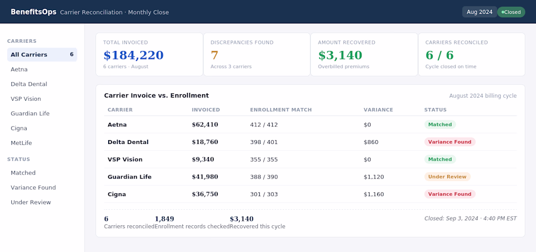
Task: Click the $18,760 invoiced amount
Action: [x=205, y=142]
